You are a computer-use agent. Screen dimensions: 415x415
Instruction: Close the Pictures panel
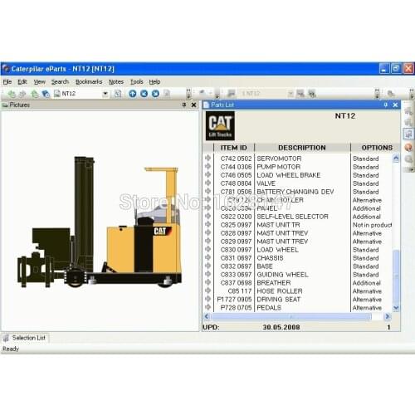pos(194,105)
